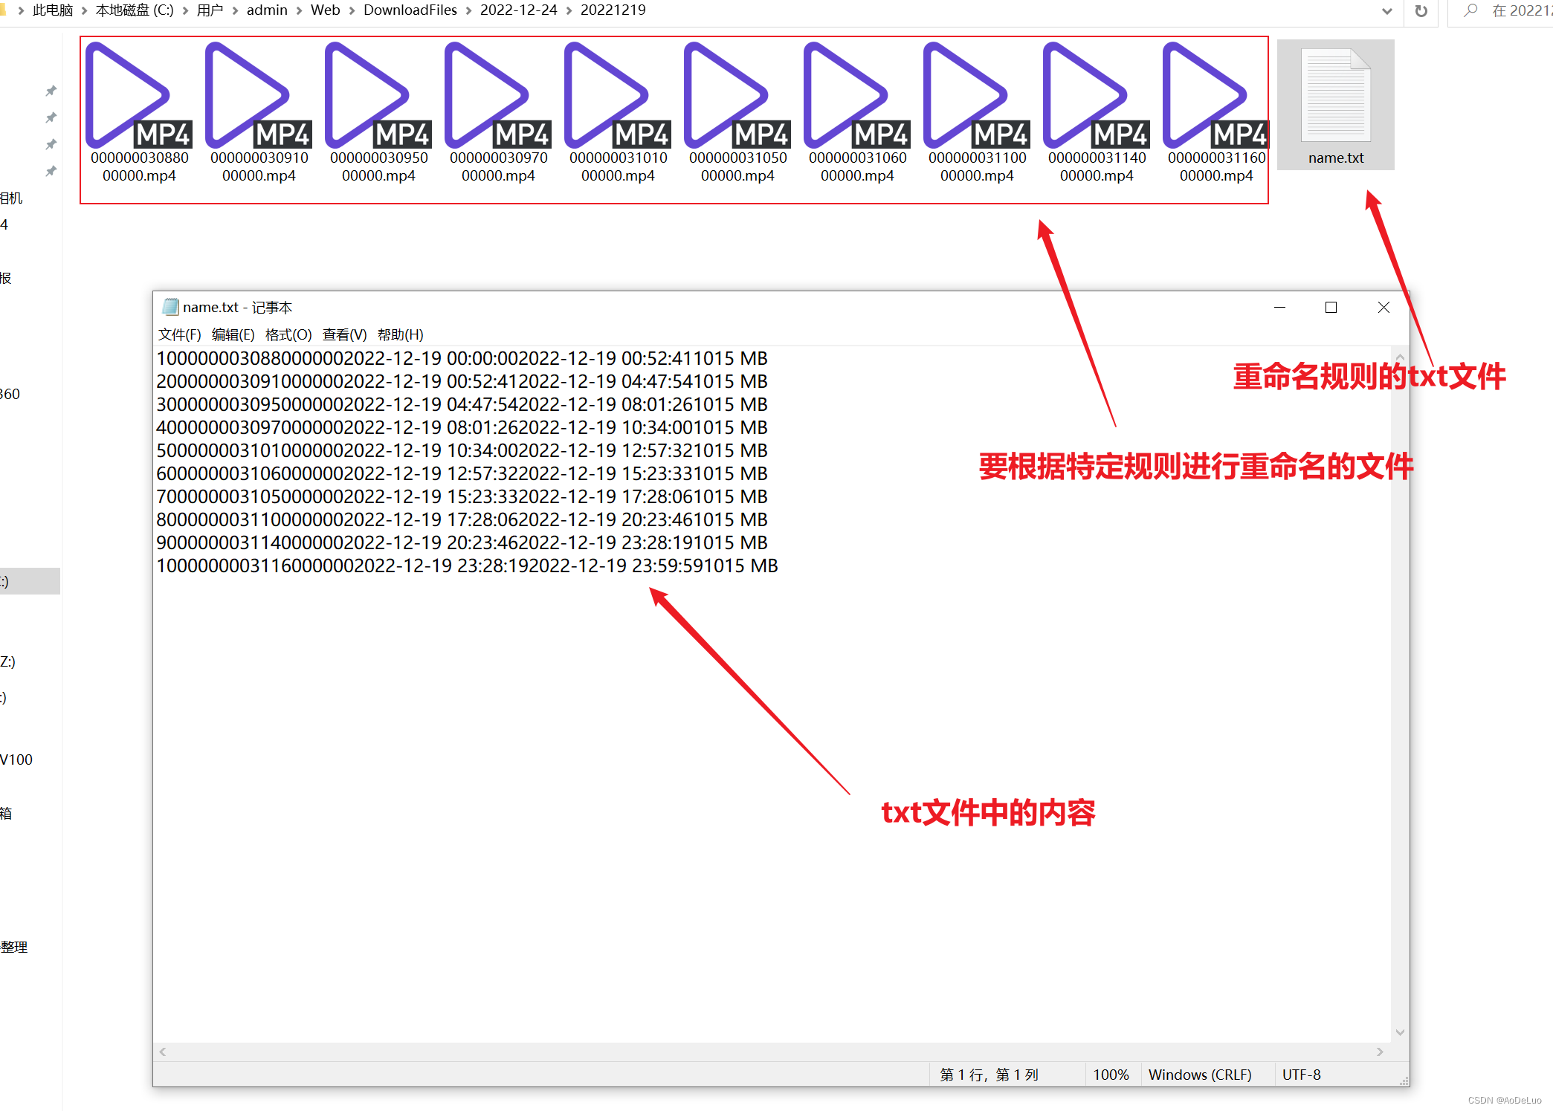Open the address bar history dropdown

point(1386,11)
